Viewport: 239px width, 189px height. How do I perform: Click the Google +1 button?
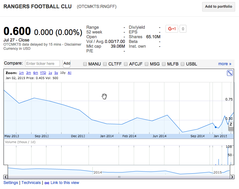(172, 29)
